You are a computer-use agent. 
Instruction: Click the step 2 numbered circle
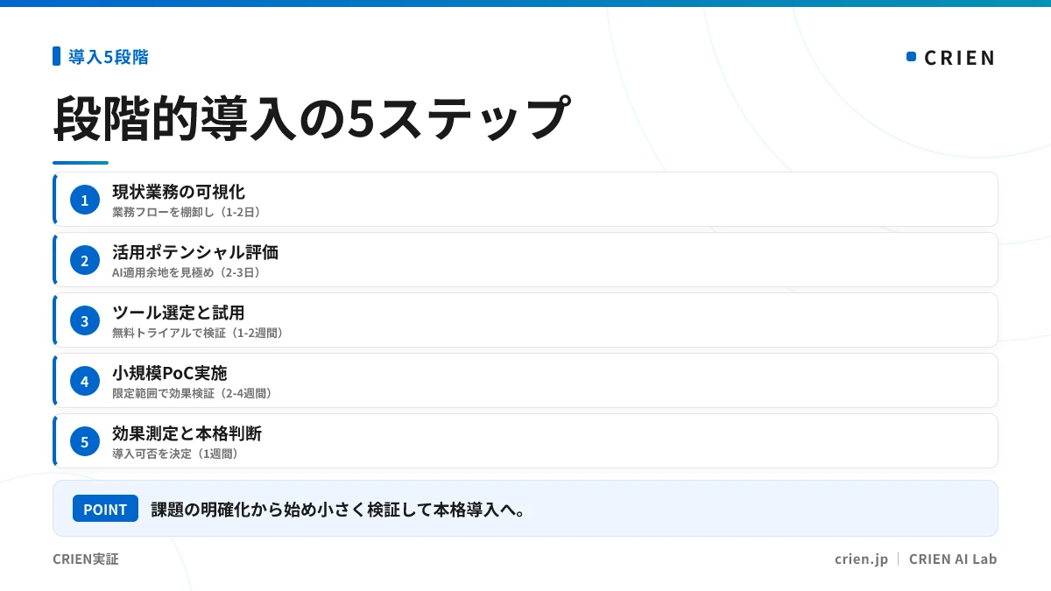[x=85, y=260]
